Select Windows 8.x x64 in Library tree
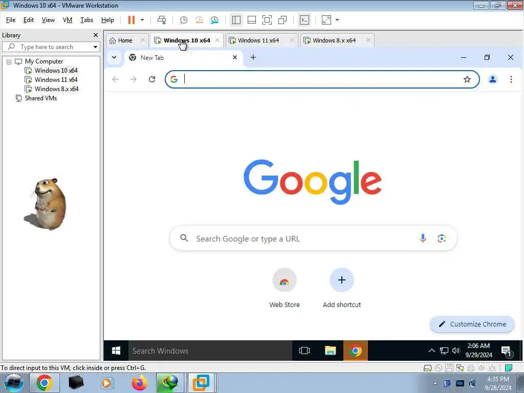 coord(56,89)
